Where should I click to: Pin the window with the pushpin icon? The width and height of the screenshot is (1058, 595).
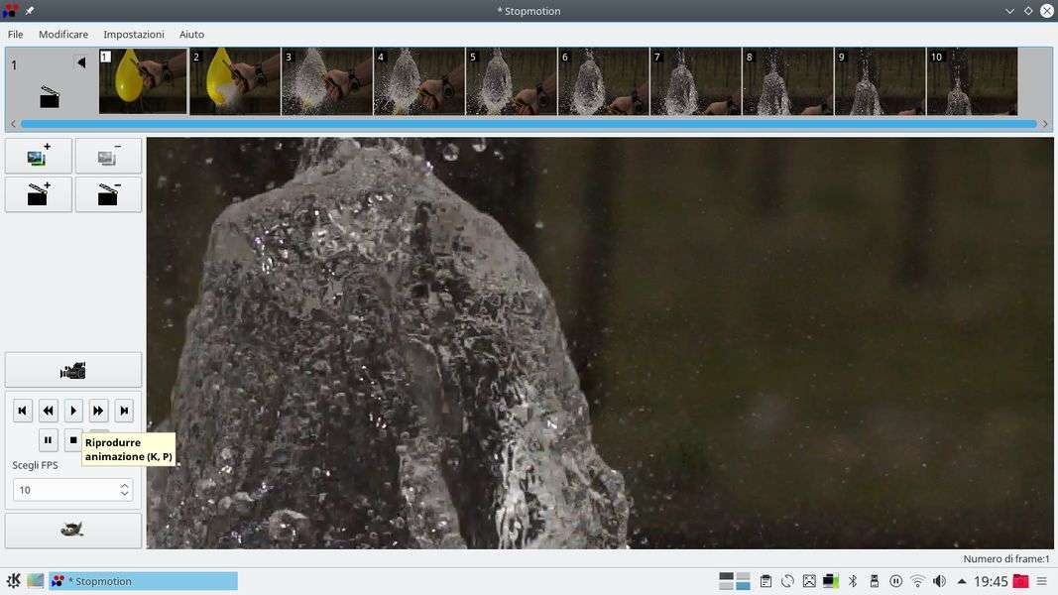pyautogui.click(x=29, y=11)
